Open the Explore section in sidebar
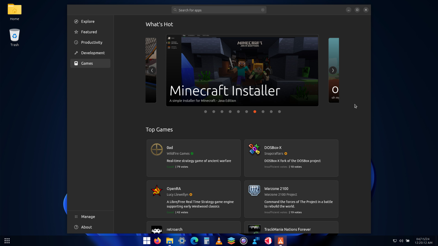 88,21
